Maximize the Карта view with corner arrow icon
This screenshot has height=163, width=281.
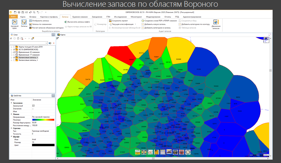click(x=270, y=35)
